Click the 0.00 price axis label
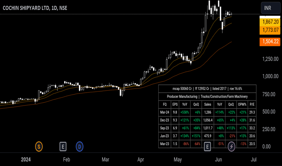This screenshot has height=166, width=282. [266, 147]
